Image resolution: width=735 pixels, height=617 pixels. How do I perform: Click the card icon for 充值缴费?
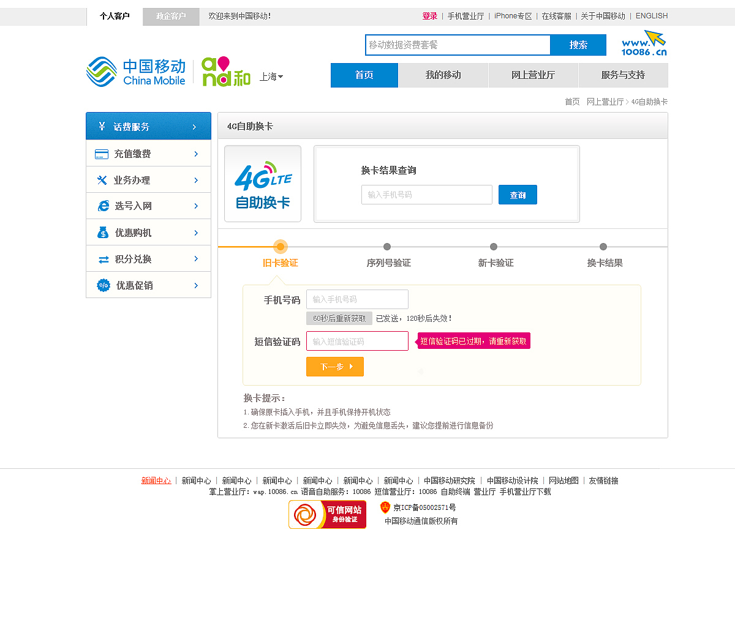point(102,154)
